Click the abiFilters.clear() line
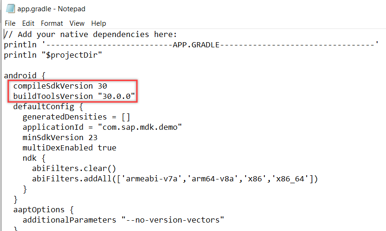Image resolution: width=386 pixels, height=231 pixels. pos(74,169)
